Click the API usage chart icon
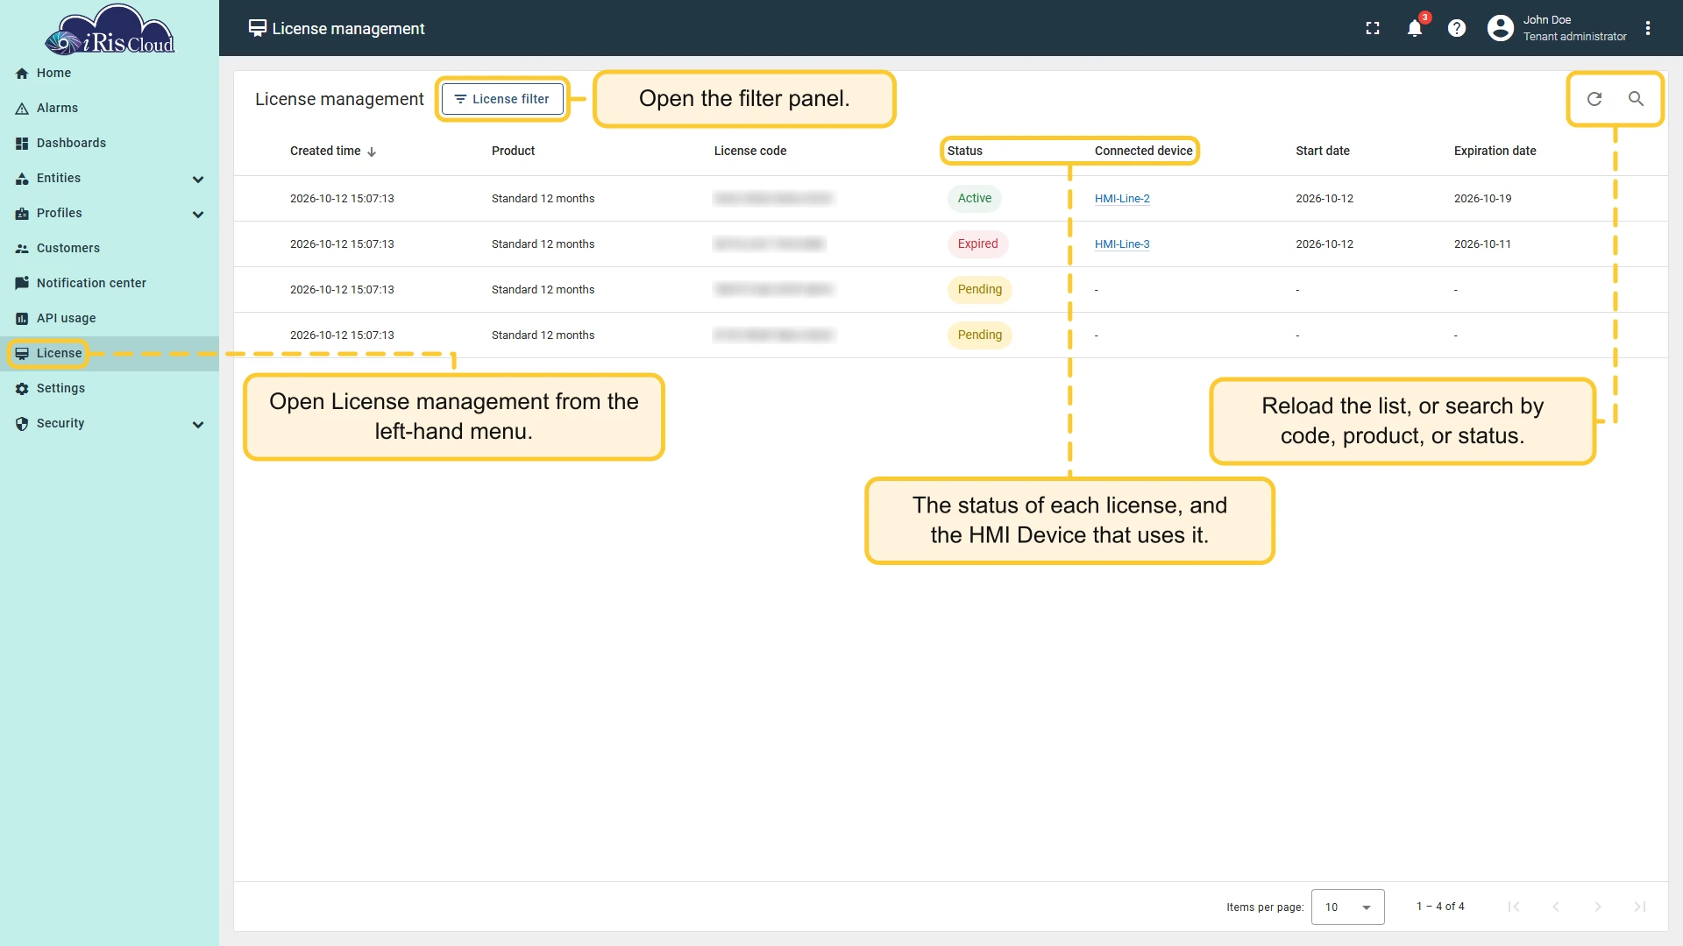1683x946 pixels. [22, 319]
